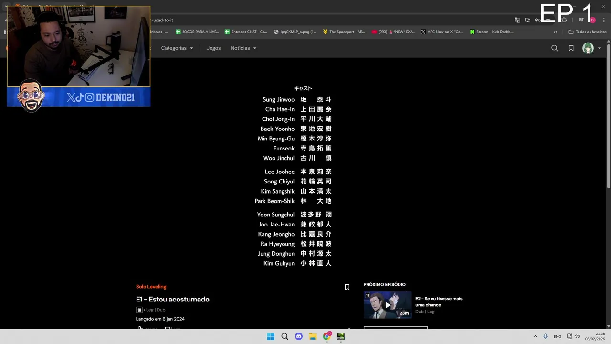Image resolution: width=611 pixels, height=344 pixels.
Task: Click the 'Lançado em 6 jan 2024' text
Action: click(160, 319)
